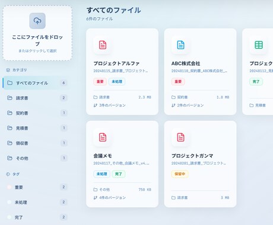Click the カテゴリ section header icon
The height and width of the screenshot is (225, 273).
pos(8,70)
